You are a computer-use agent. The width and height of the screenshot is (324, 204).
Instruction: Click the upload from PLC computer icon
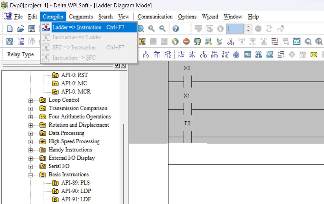(197, 42)
